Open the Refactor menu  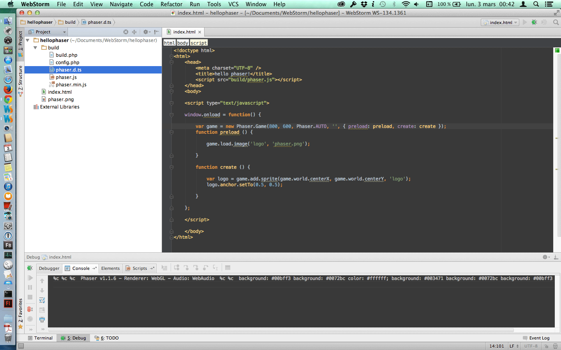click(171, 4)
